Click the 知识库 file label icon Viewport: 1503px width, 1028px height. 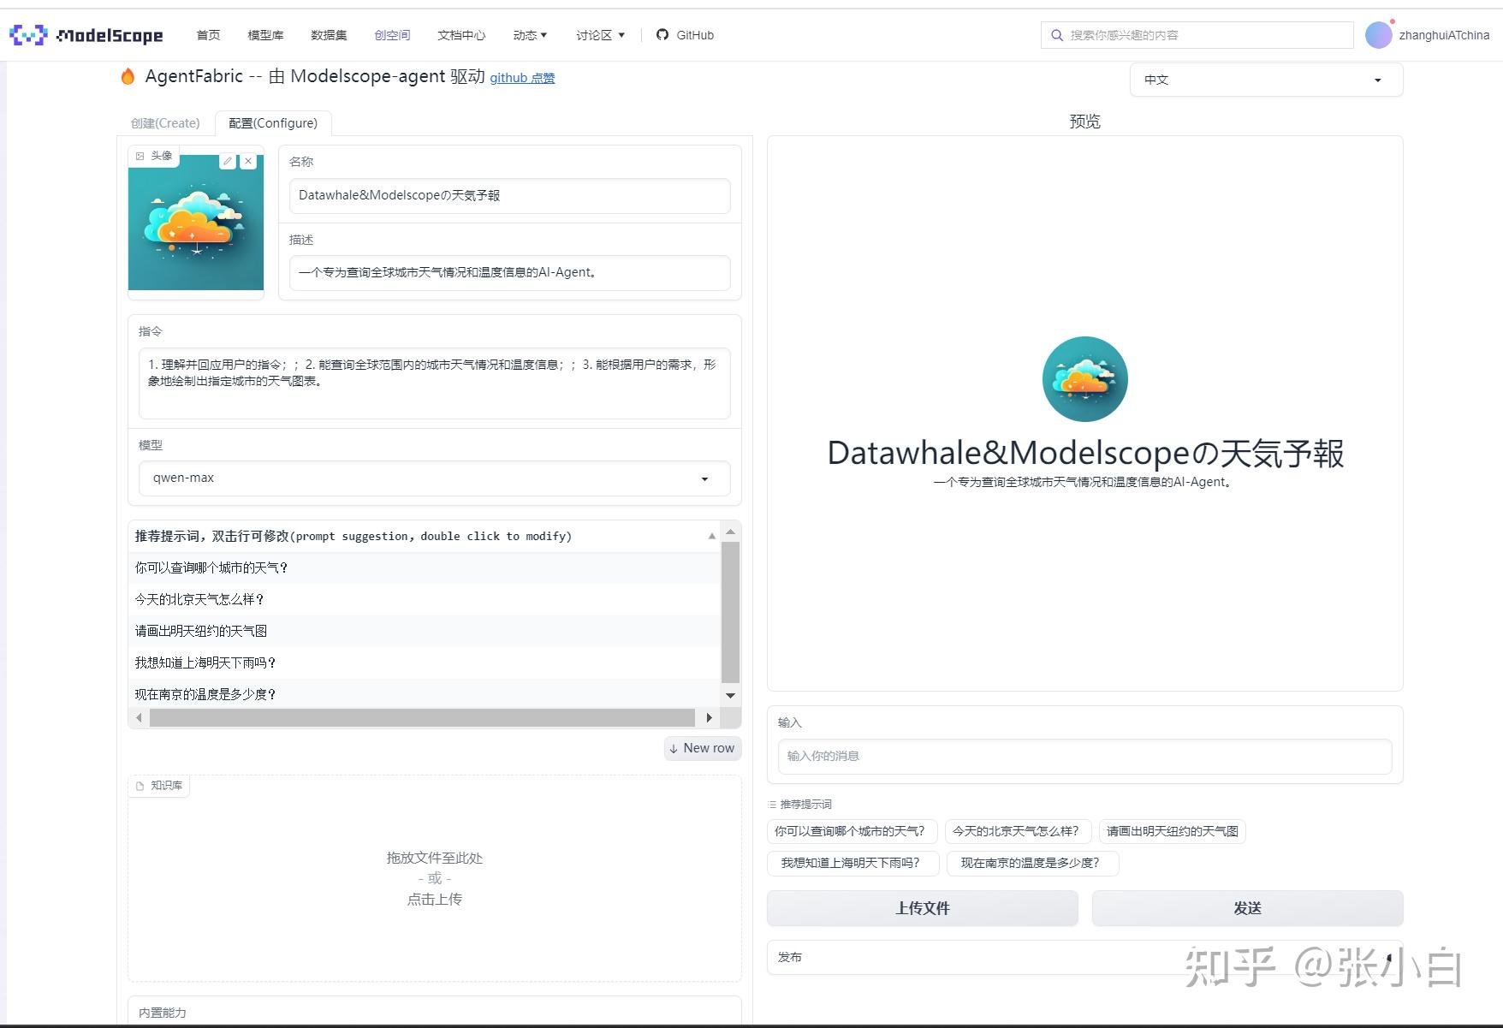coord(140,786)
